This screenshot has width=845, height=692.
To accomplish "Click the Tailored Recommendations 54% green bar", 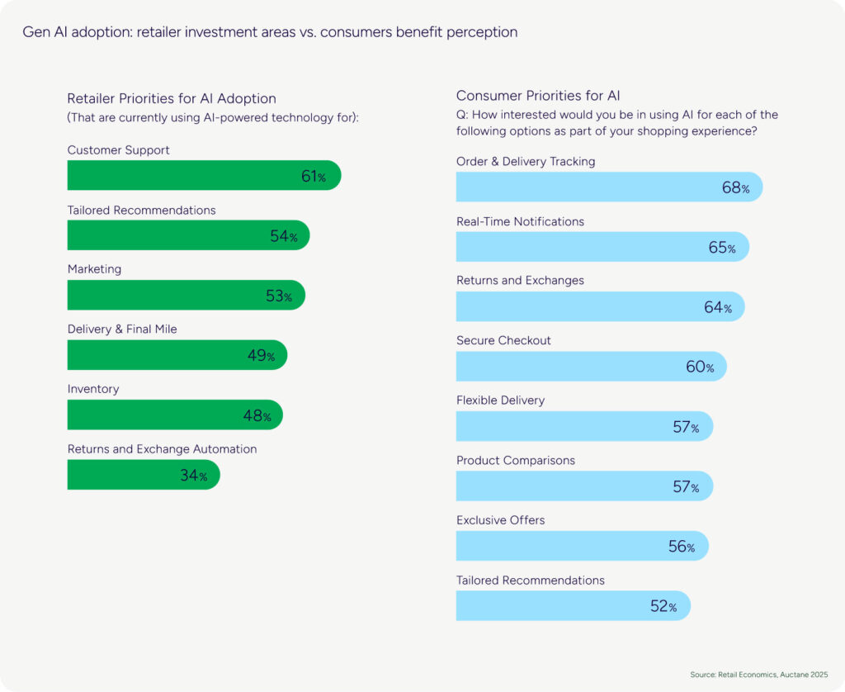I will pyautogui.click(x=188, y=235).
